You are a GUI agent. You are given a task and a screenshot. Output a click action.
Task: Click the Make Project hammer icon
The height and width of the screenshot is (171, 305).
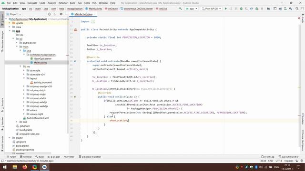tap(180, 9)
